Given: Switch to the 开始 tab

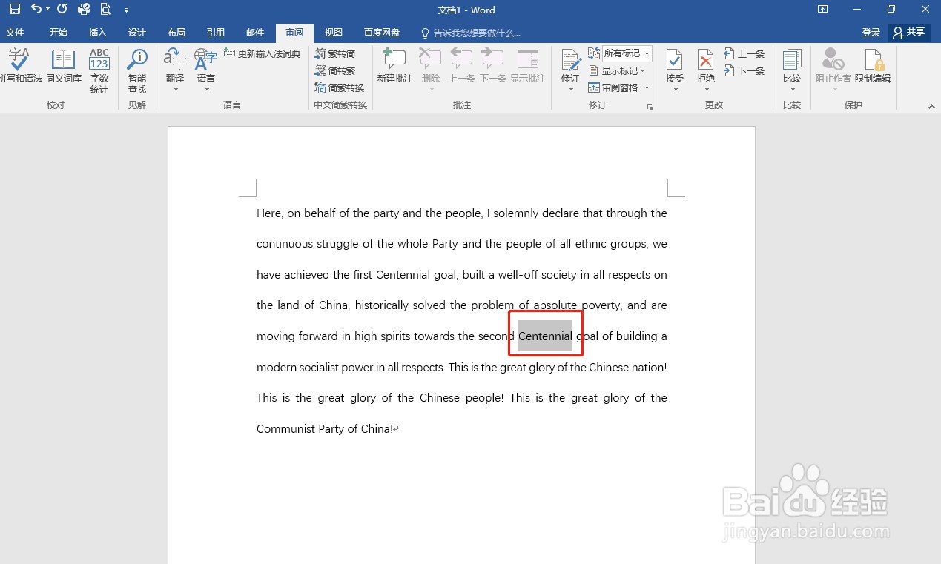Looking at the screenshot, I should click(59, 33).
